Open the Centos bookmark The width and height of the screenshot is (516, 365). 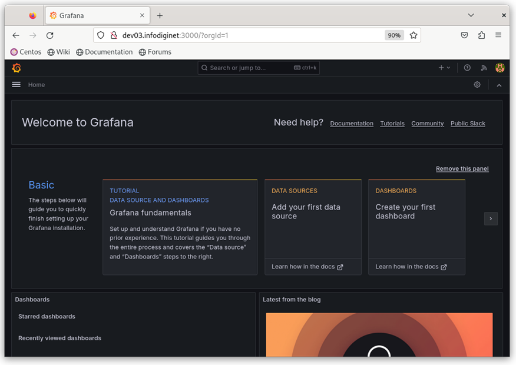tap(26, 52)
